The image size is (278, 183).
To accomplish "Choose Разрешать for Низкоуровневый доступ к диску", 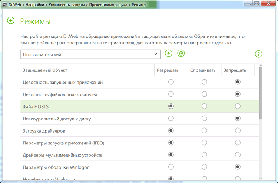I will pyautogui.click(x=171, y=118).
